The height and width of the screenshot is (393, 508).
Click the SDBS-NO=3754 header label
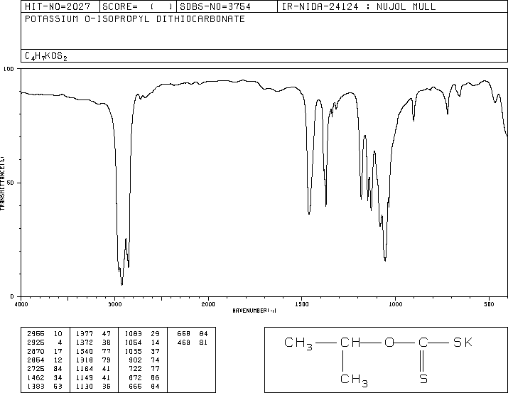pyautogui.click(x=215, y=6)
